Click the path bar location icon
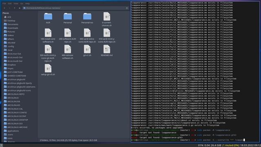Image resolution: width=261 pixels, height=147 pixels. [x=24, y=8]
